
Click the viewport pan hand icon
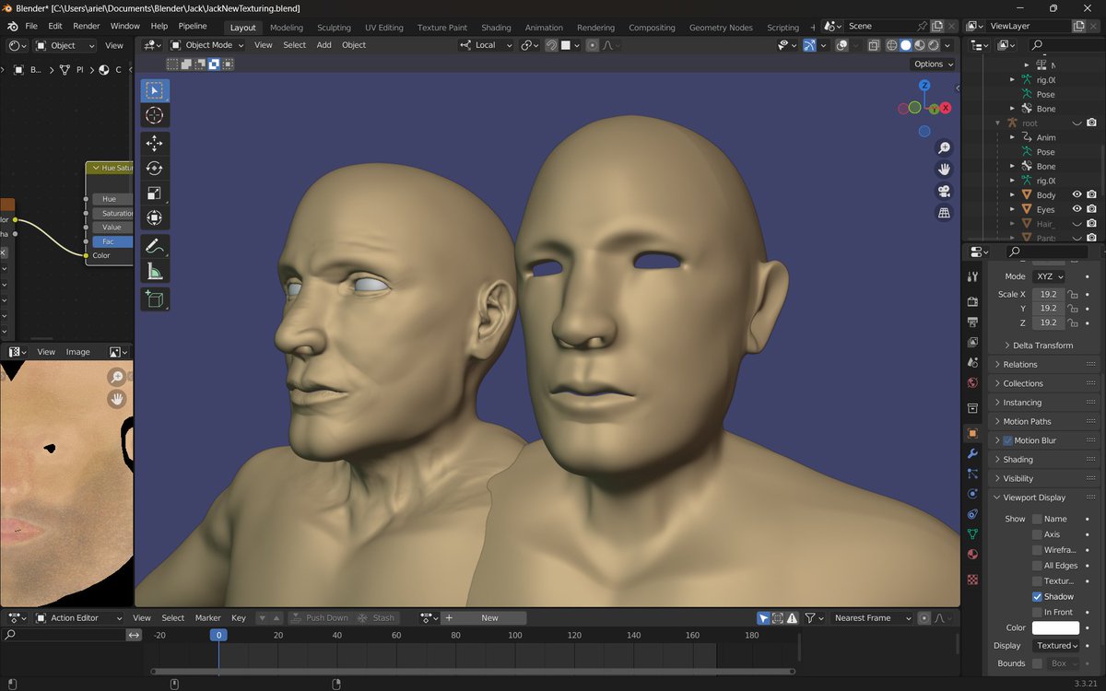tap(944, 170)
